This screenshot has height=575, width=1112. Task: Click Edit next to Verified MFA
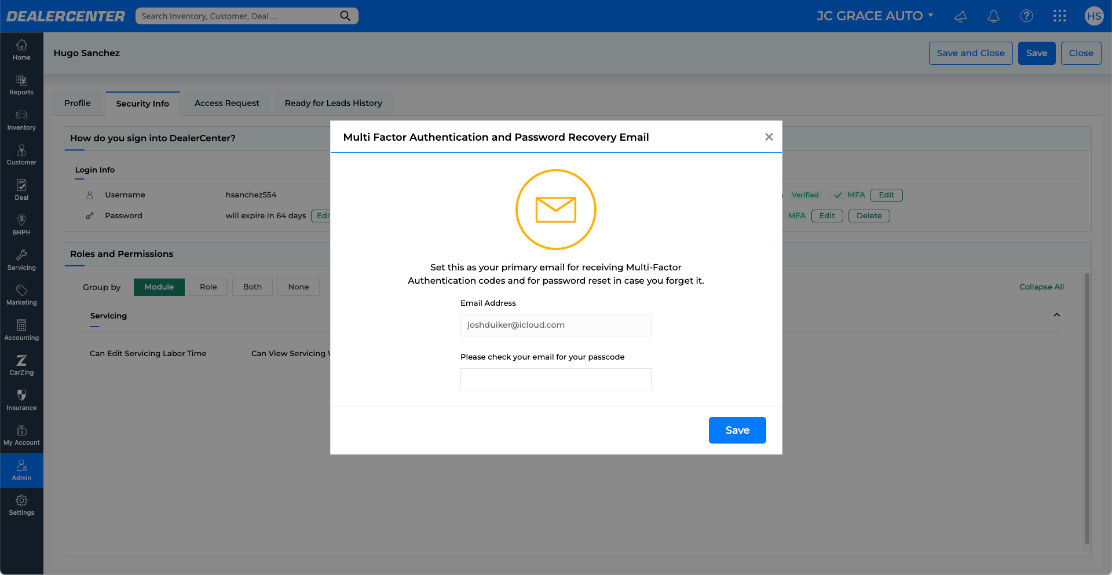tap(887, 195)
